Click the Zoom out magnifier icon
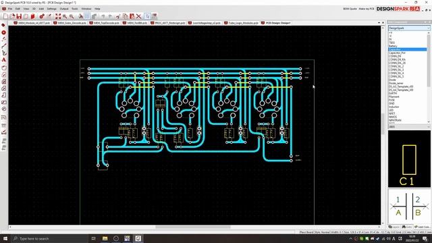Screen dimensions: 432x243 [72, 16]
